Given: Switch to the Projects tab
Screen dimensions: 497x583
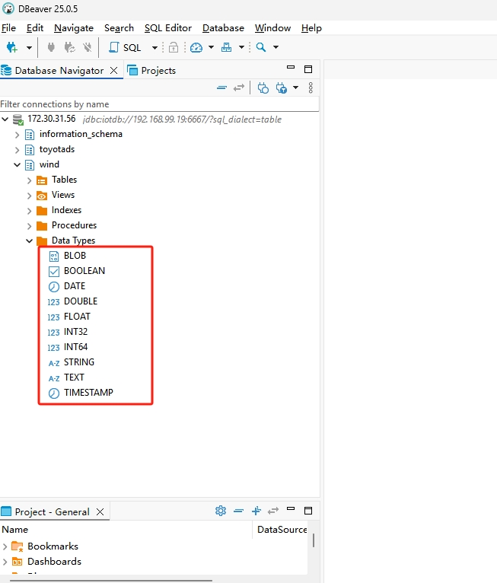Looking at the screenshot, I should coord(151,70).
